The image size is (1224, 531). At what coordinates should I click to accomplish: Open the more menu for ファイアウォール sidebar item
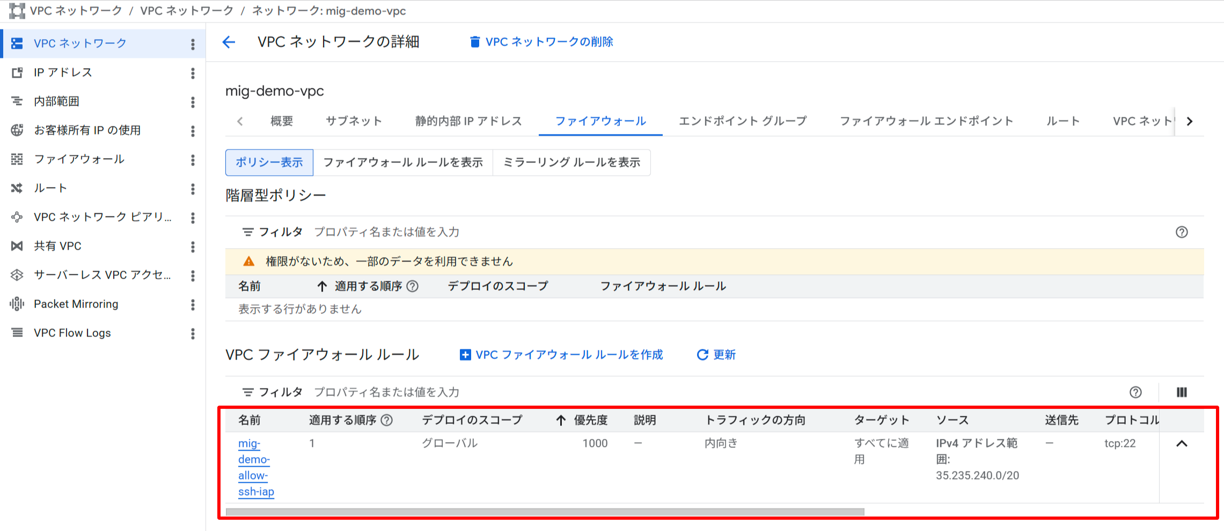[x=193, y=160]
